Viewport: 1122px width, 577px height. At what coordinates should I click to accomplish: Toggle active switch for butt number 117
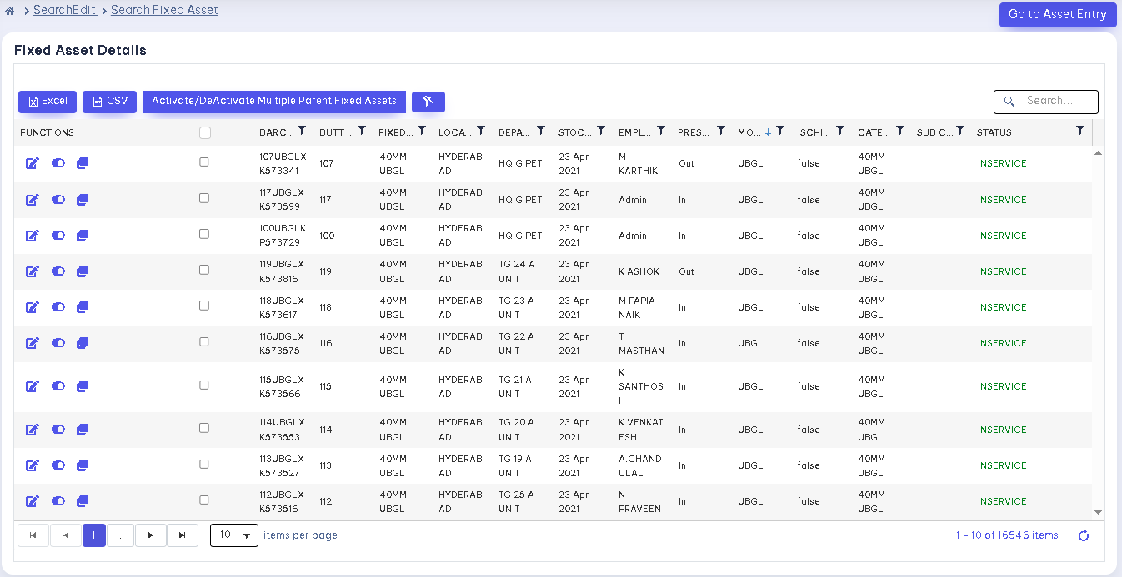tap(58, 200)
